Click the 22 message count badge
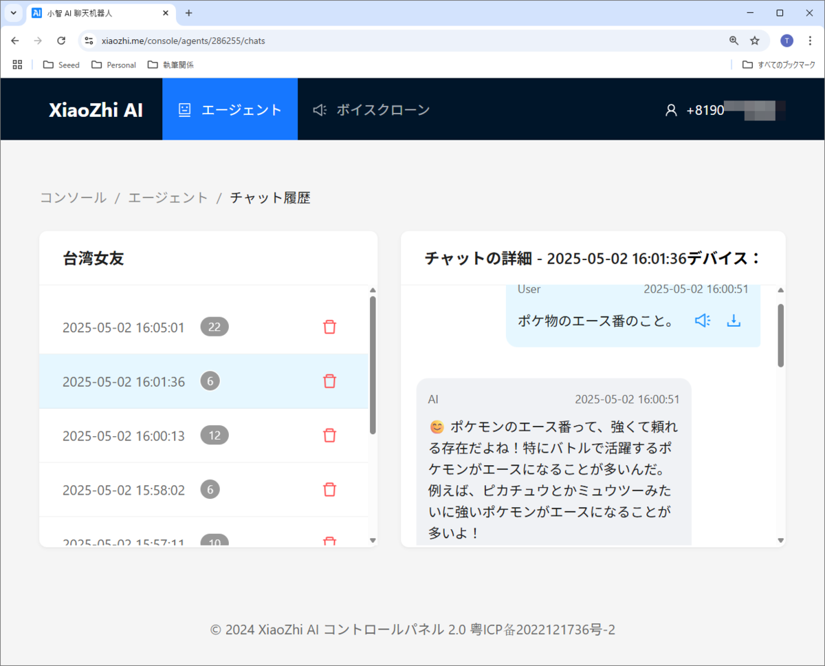825x666 pixels. point(214,327)
